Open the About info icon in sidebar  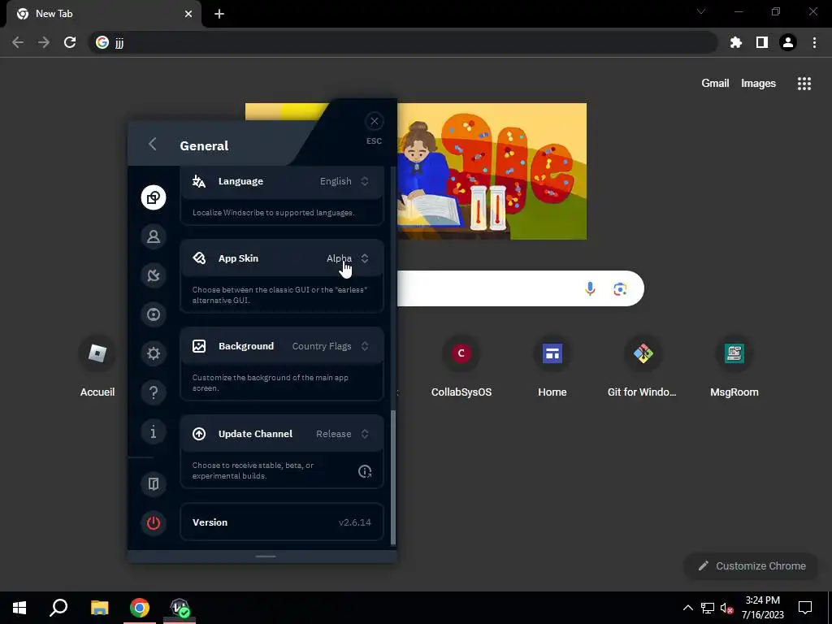click(154, 431)
